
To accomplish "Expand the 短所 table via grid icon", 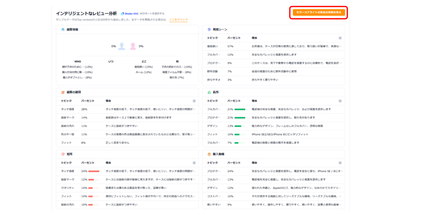I will click(194, 163).
